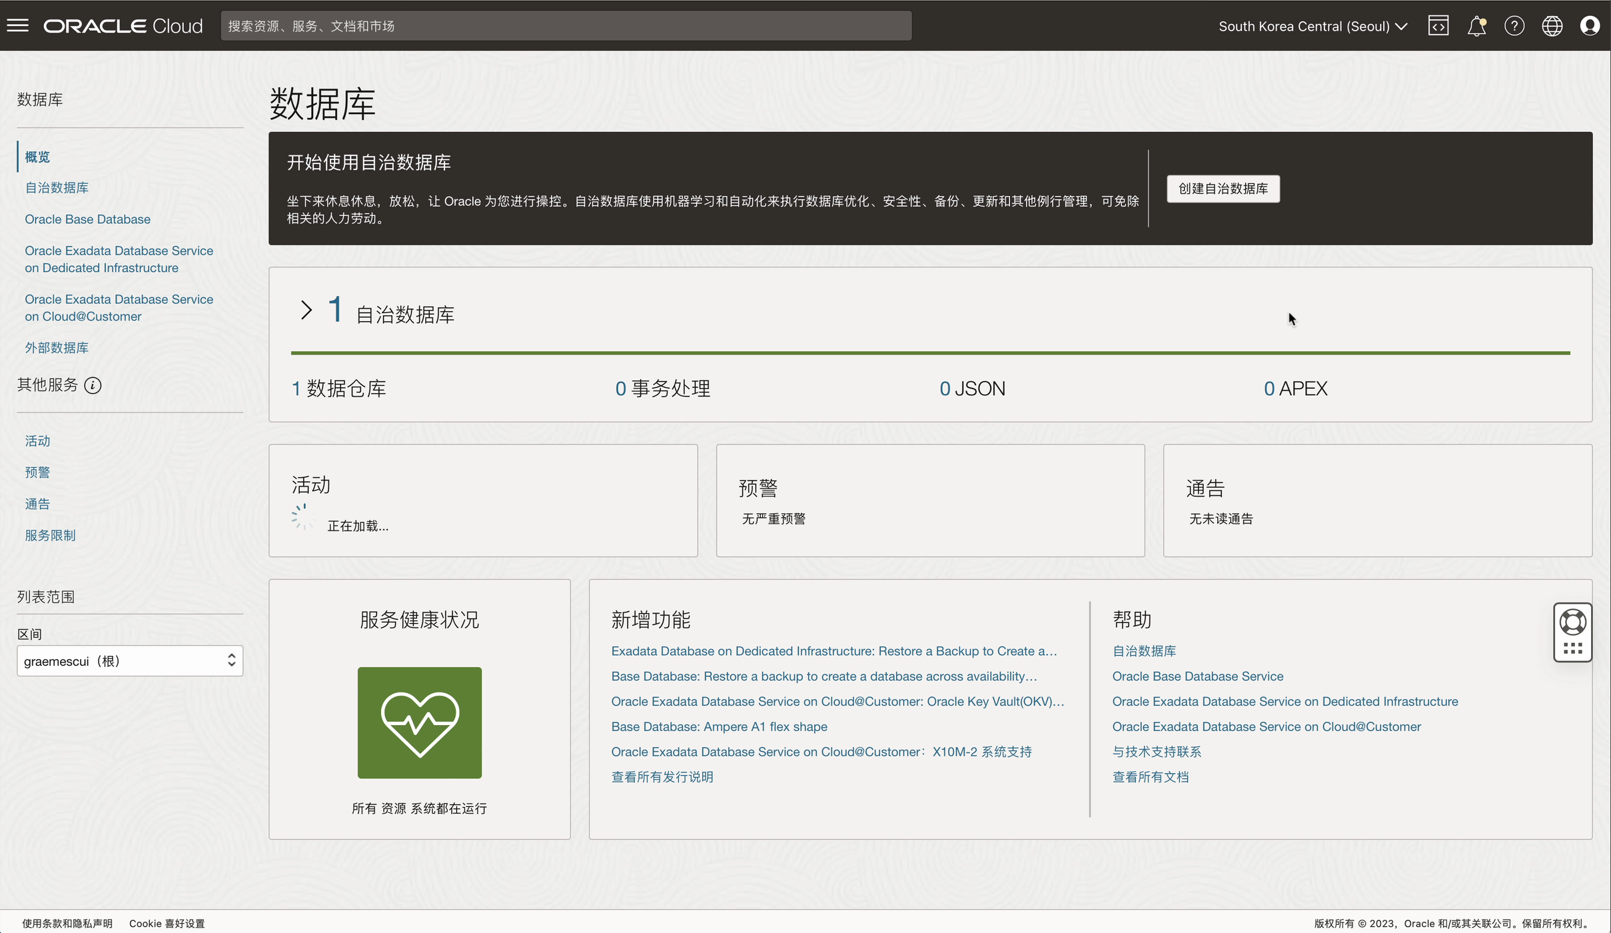This screenshot has width=1611, height=933.
Task: Open Exadata Database Service on Dedicated Infrastructure help link
Action: coord(1285,701)
